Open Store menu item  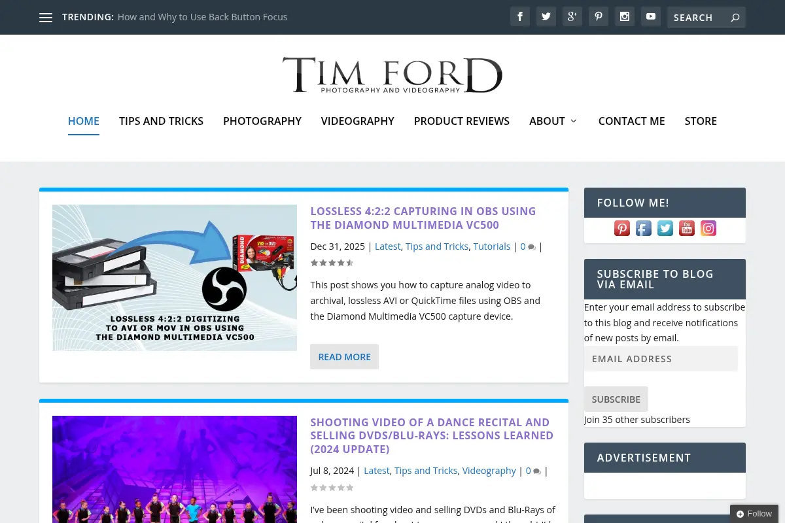(701, 121)
